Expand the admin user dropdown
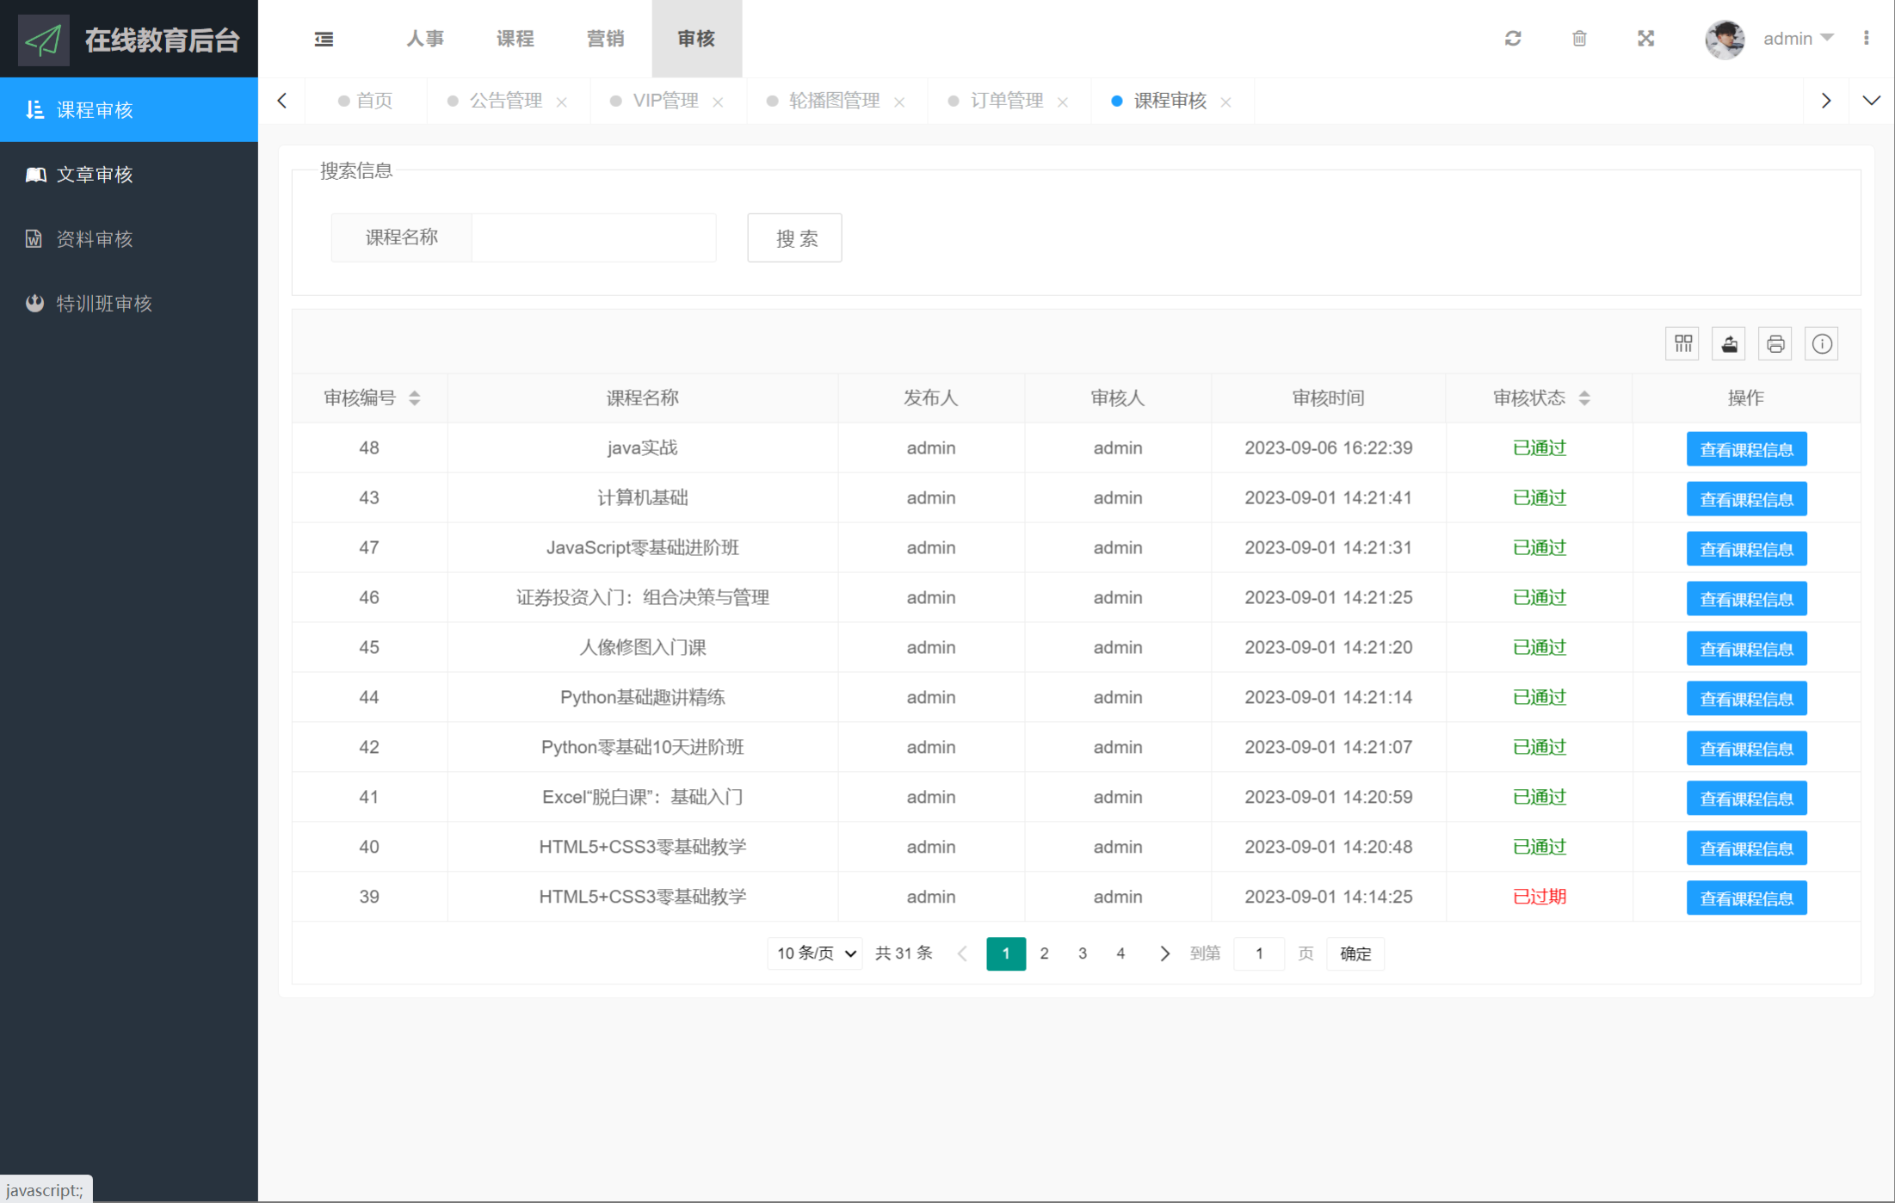This screenshot has width=1895, height=1203. point(1798,39)
